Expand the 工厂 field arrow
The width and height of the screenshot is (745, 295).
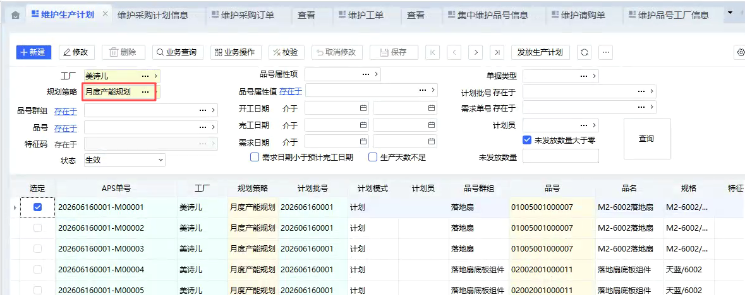(x=156, y=76)
